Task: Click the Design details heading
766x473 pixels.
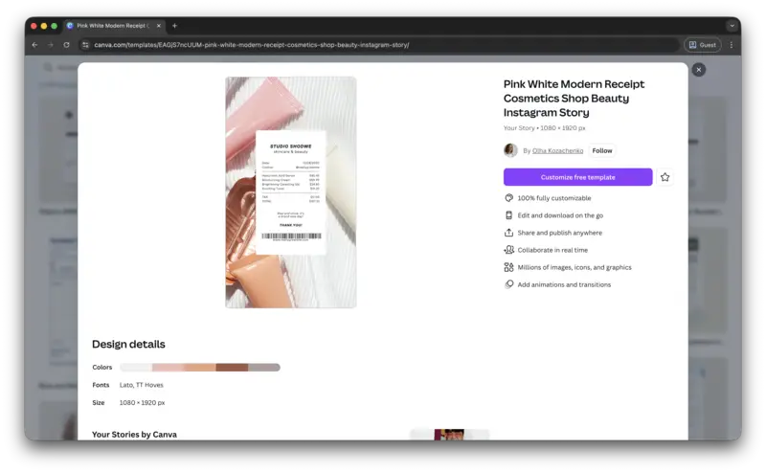Action: (128, 344)
